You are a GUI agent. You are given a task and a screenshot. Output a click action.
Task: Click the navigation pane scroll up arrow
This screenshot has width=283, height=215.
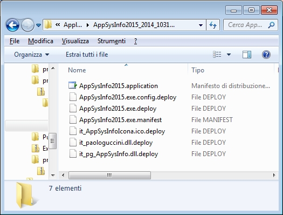click(53, 68)
